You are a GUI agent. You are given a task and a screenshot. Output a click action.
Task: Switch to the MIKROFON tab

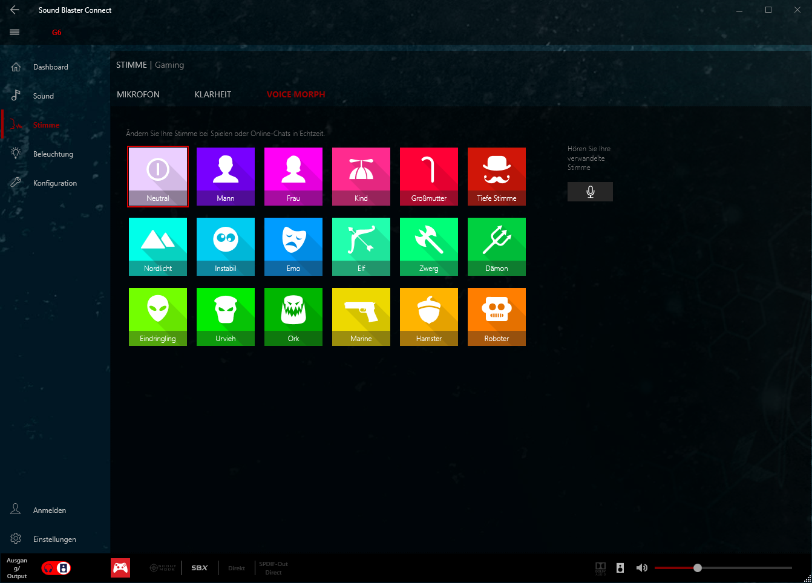(138, 94)
